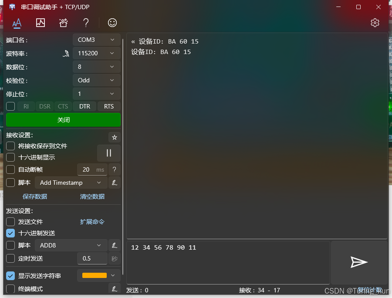Image resolution: width=392 pixels, height=298 pixels.
Task: Enable the send script checkbox next to ADD8
Action: coord(10,245)
